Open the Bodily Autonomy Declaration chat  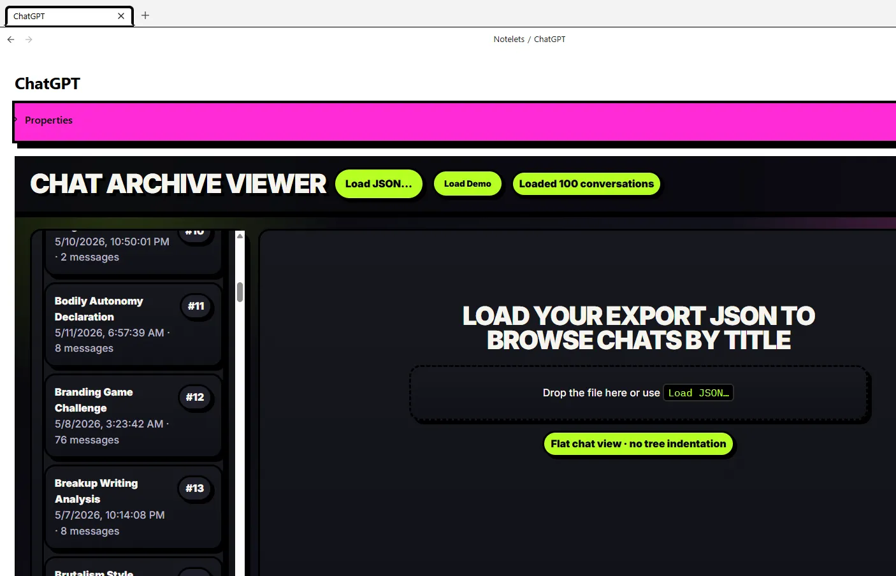click(x=134, y=325)
